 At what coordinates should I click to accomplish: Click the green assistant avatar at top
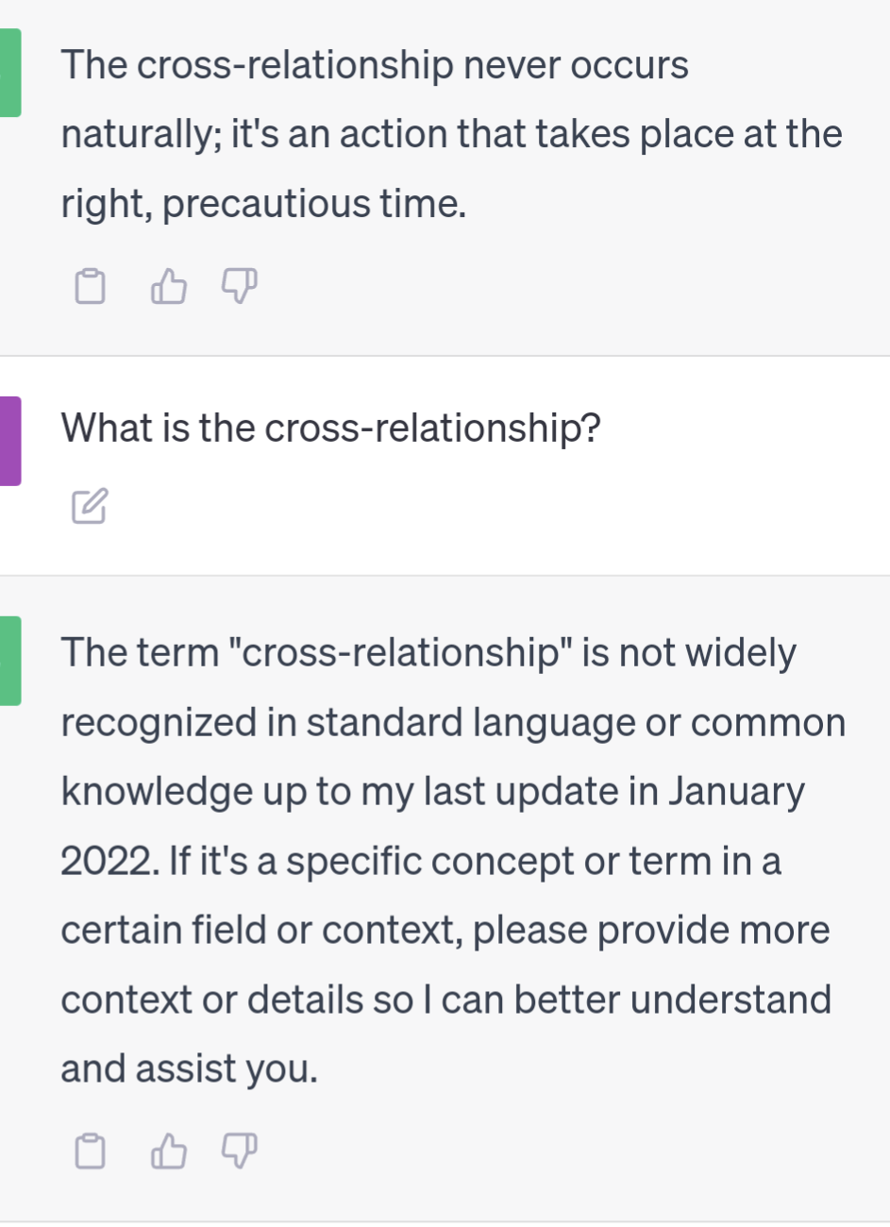click(9, 73)
